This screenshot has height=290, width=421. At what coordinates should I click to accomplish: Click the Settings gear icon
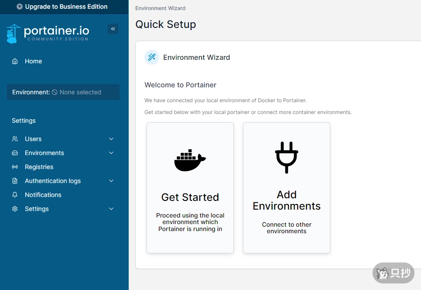click(x=15, y=209)
